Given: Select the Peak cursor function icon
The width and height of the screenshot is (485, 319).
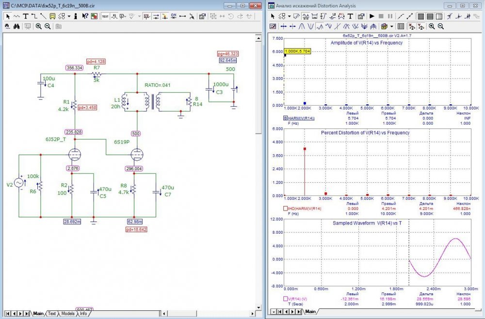Looking at the screenshot, I should pos(301,26).
